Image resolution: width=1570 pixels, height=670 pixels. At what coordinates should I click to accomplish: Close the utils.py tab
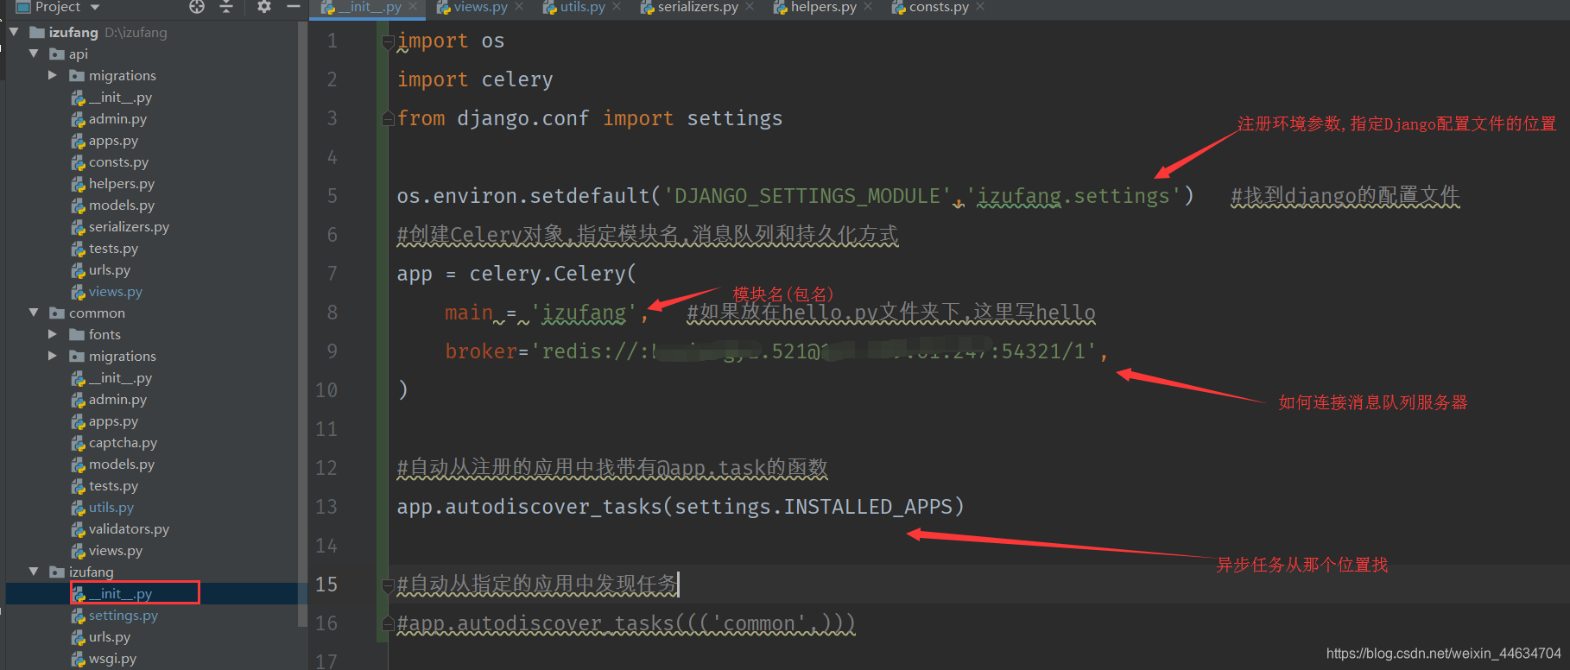coord(617,7)
